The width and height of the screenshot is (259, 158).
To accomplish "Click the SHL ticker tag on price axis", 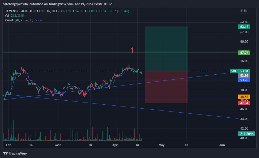I will (234, 71).
